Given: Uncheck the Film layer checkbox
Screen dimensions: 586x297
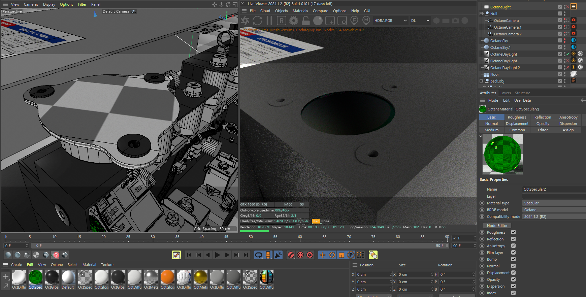Looking at the screenshot, I should pyautogui.click(x=513, y=253).
